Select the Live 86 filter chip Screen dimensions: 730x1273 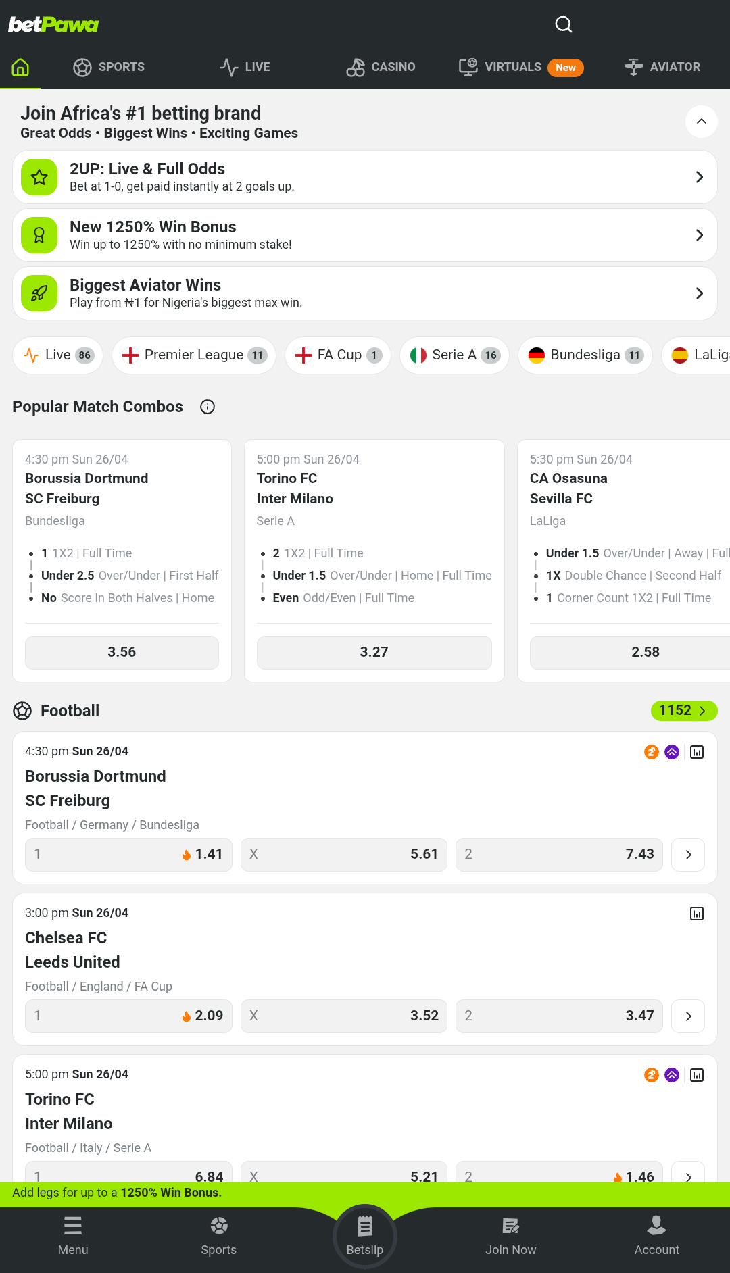tap(57, 355)
